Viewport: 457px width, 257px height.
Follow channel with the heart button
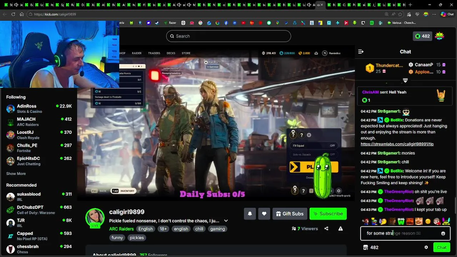[264, 214]
